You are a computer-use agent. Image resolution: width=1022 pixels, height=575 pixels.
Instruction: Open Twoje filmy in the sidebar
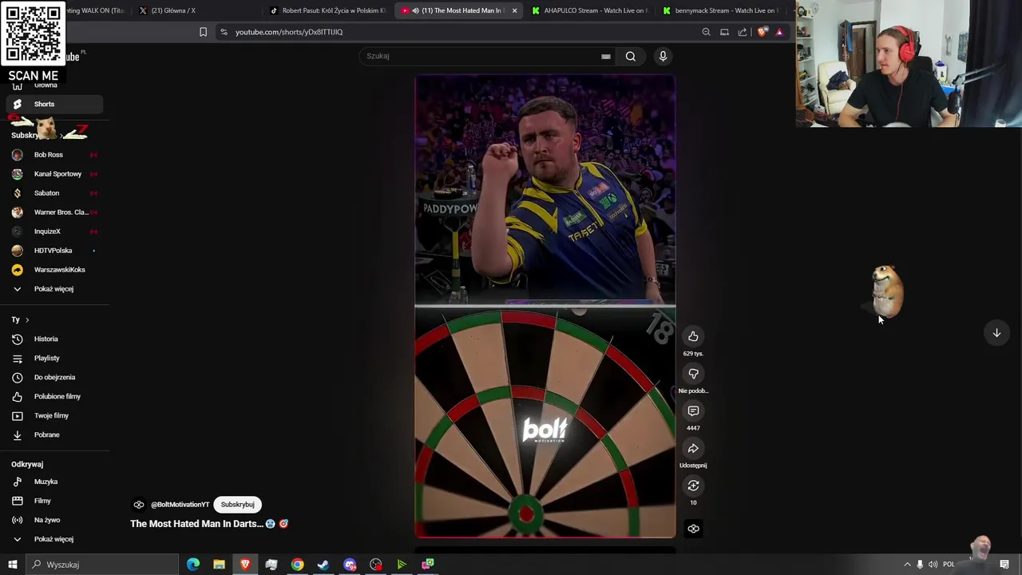tap(54, 415)
